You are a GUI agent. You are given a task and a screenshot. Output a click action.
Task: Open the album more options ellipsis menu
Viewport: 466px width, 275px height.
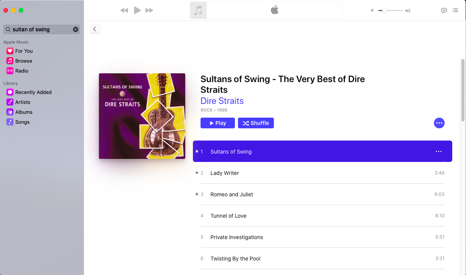point(439,123)
